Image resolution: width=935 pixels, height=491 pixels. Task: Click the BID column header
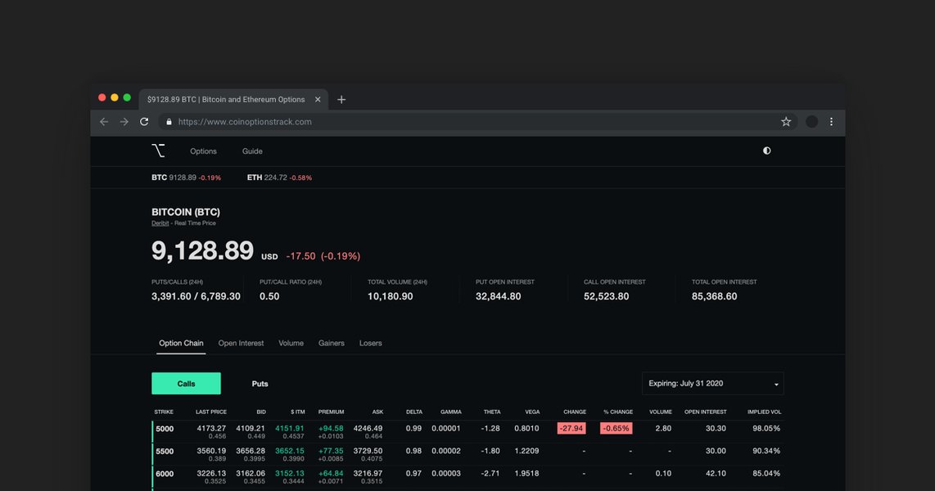point(261,412)
